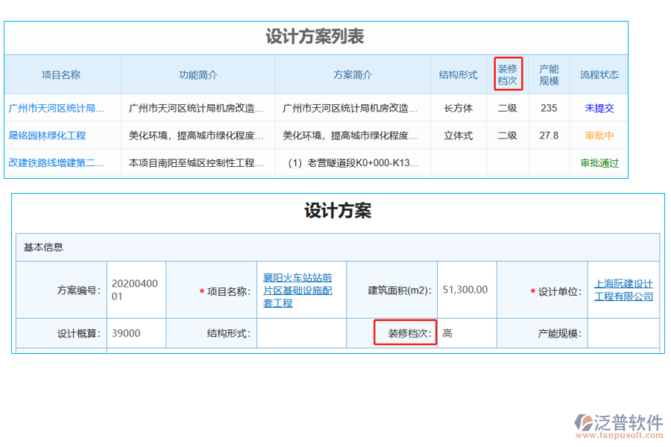Click the 方案简介 column header
Viewport: 671px width, 447px height.
(x=353, y=74)
